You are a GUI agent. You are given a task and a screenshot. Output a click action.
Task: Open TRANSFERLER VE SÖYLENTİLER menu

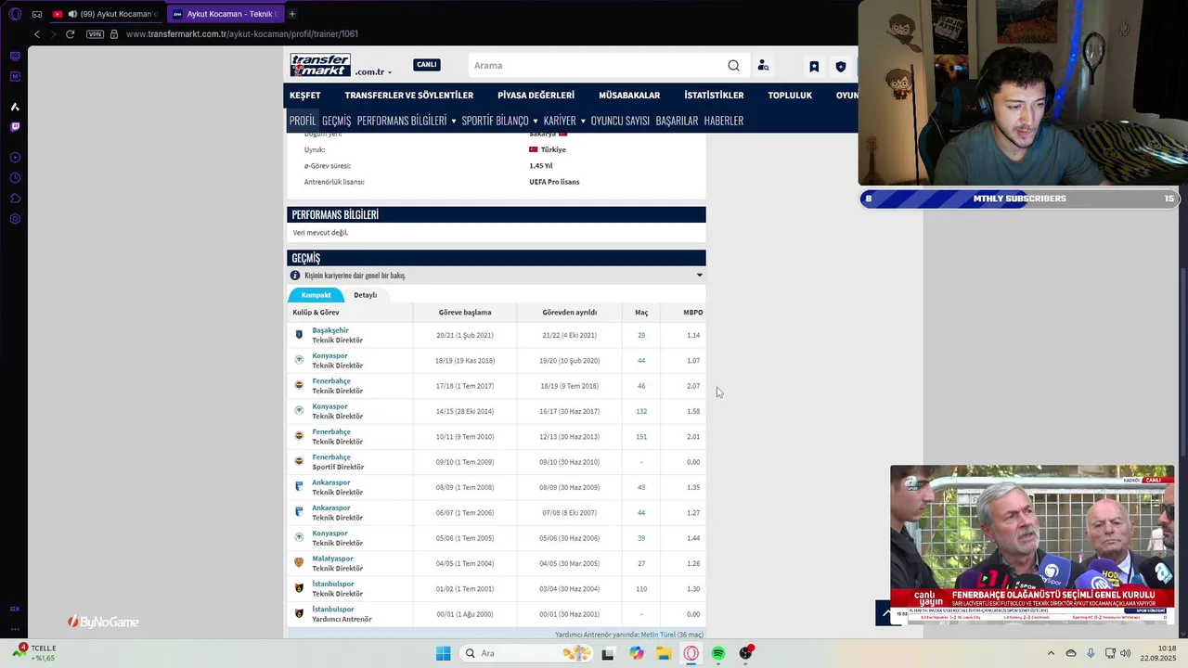point(409,96)
